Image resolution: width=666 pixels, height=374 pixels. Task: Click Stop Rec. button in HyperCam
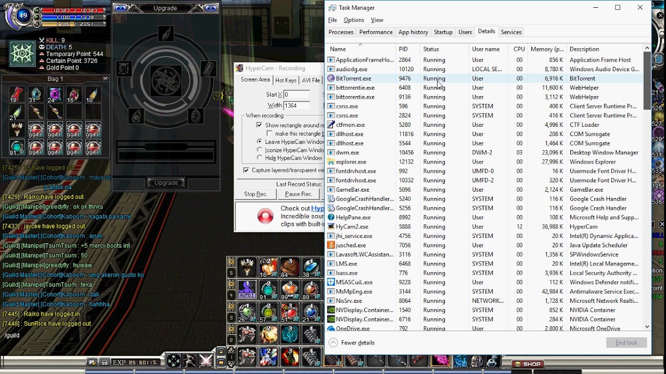[x=255, y=194]
